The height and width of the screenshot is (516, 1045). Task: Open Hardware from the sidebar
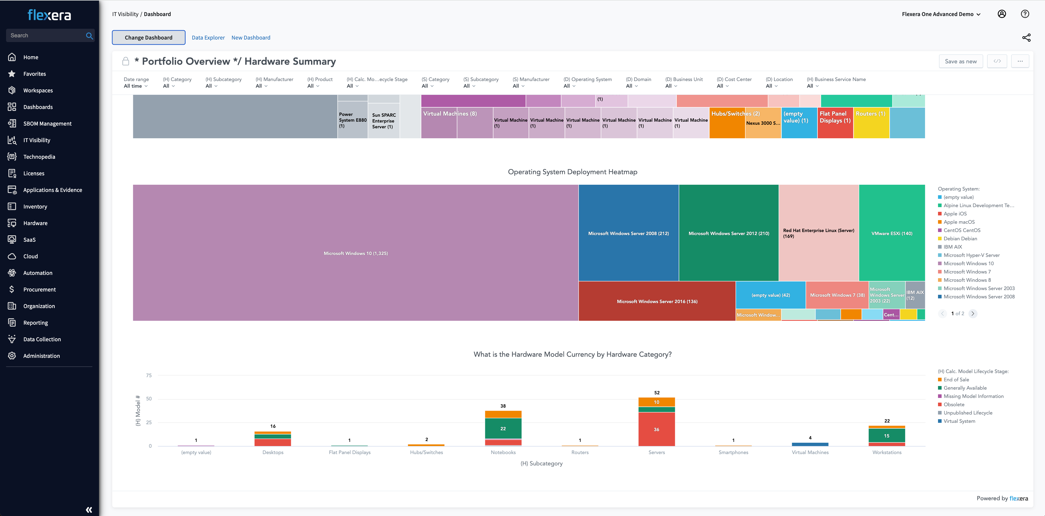coord(35,223)
